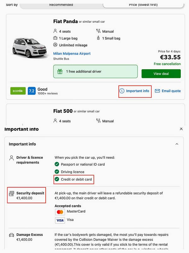Click the Credit or debit card checkmark
Screen dimensions: 189x253
(x=57, y=179)
